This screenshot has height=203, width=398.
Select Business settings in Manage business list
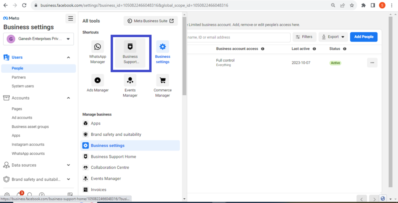130,145
